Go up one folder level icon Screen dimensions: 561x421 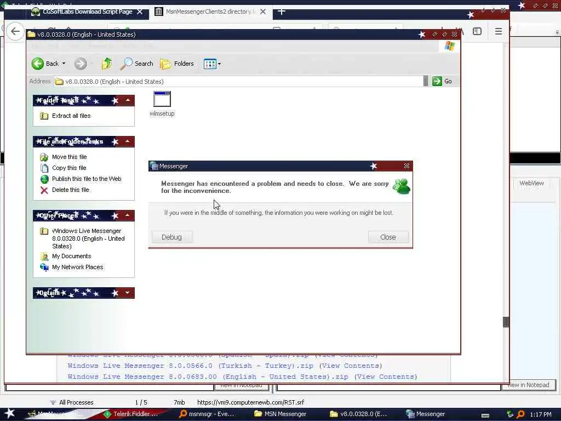[107, 64]
